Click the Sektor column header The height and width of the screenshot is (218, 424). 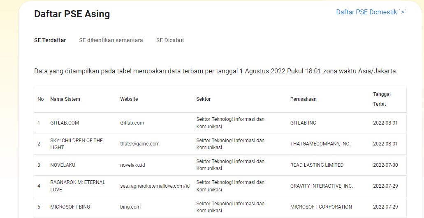(x=203, y=99)
